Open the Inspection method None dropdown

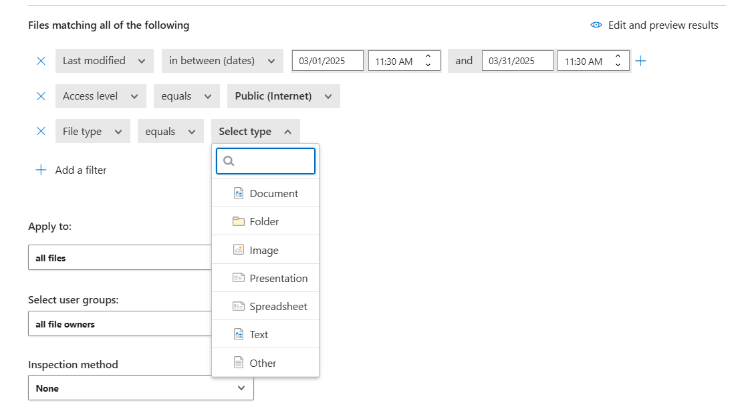pos(140,388)
